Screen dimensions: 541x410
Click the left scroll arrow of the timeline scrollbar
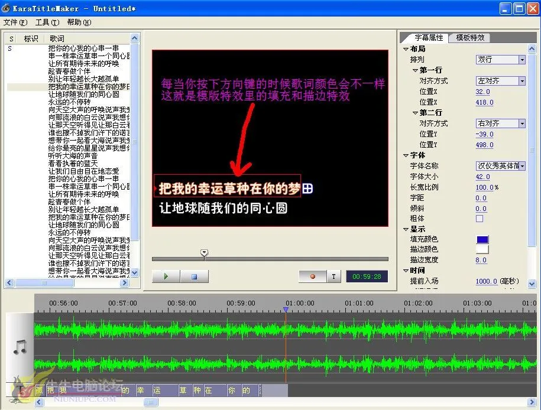[40, 402]
